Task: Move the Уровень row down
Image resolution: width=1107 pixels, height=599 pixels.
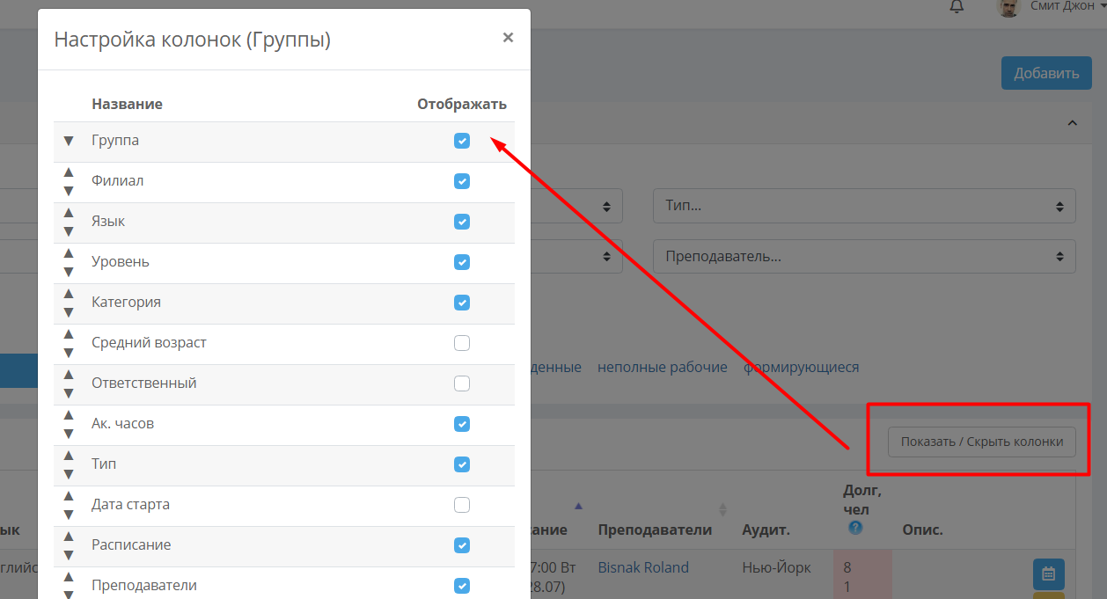Action: 69,272
